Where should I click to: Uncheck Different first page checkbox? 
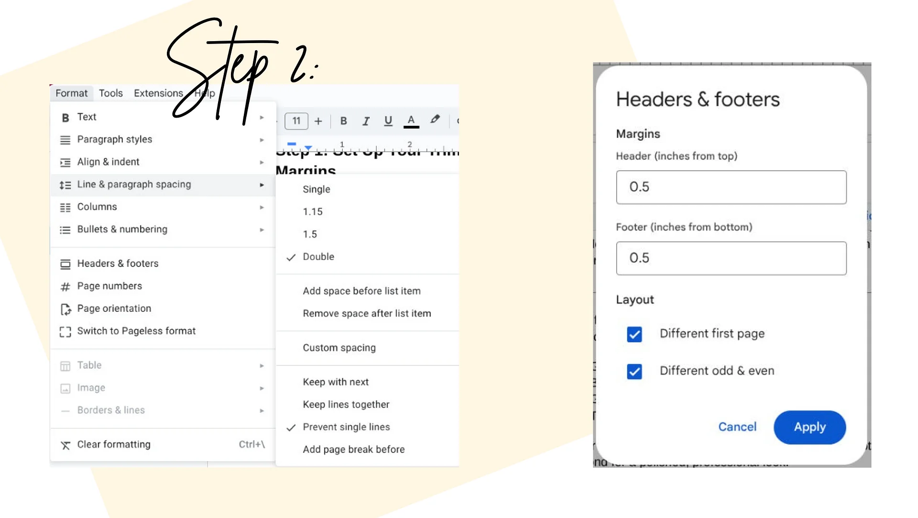tap(634, 334)
